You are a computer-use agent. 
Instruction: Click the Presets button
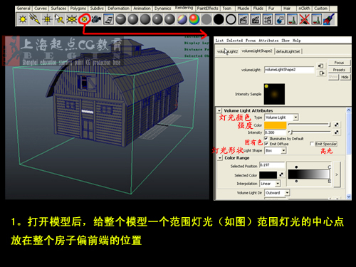point(339,70)
